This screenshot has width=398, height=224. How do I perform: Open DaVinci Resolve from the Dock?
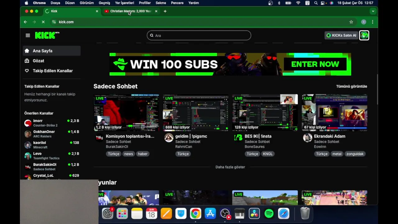(x=254, y=214)
